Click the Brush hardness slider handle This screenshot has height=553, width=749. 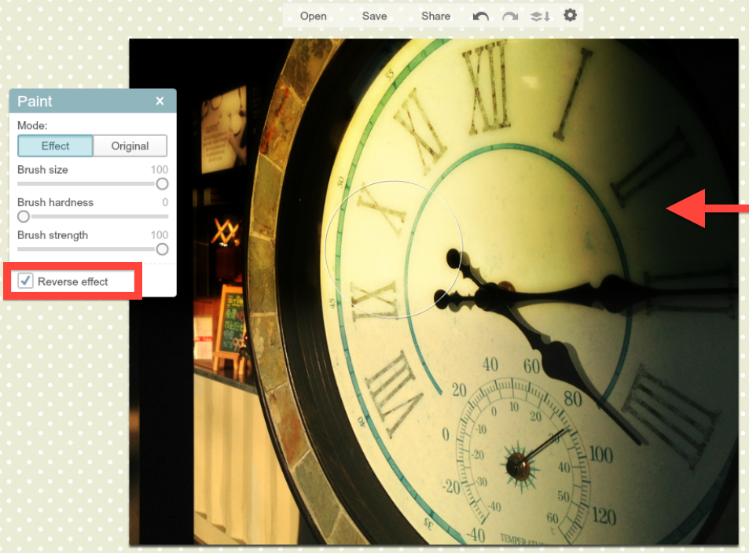24,216
